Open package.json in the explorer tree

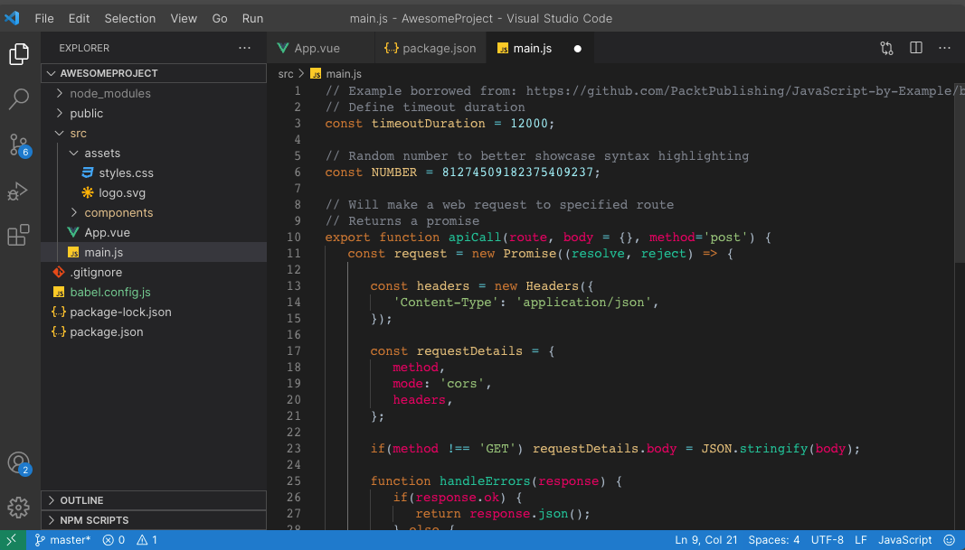tap(154, 331)
